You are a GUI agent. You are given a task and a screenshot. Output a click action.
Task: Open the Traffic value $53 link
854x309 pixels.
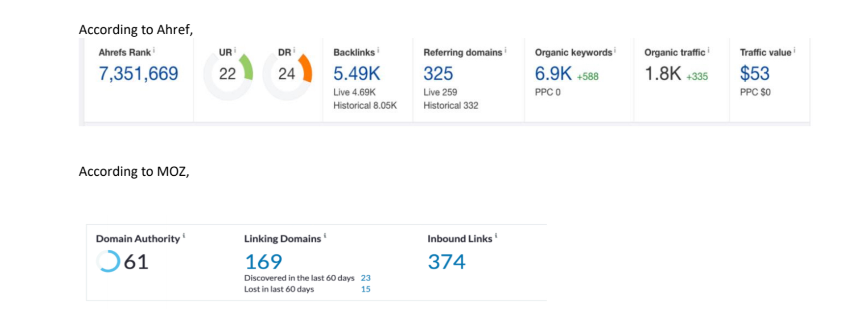(755, 73)
